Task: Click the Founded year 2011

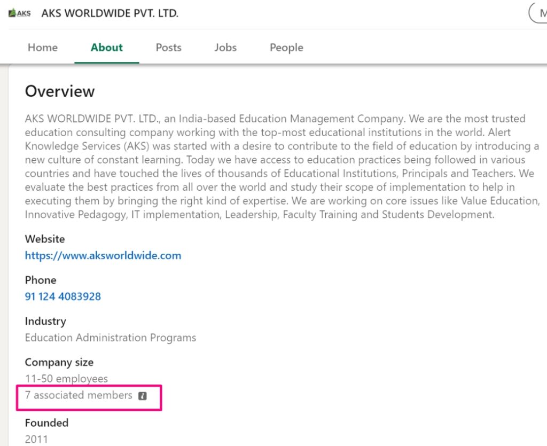Action: 36,439
